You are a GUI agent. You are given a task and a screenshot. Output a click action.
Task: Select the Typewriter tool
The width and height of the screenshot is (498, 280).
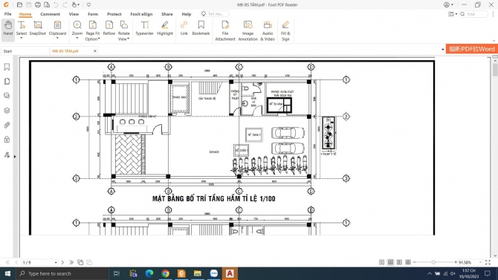pyautogui.click(x=144, y=28)
